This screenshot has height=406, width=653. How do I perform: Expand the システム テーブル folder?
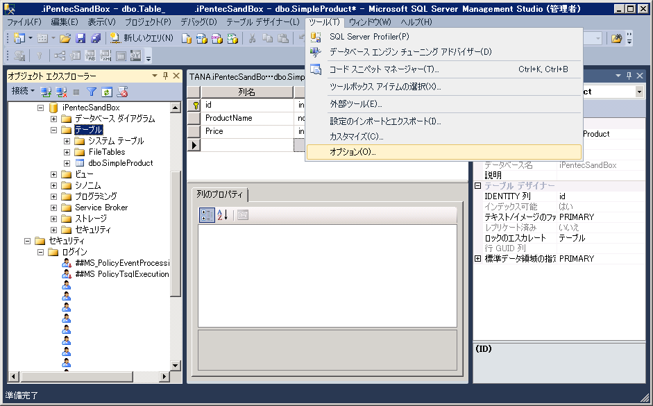pyautogui.click(x=67, y=141)
